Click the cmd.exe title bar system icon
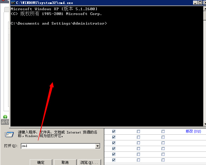 [x=13, y=3]
